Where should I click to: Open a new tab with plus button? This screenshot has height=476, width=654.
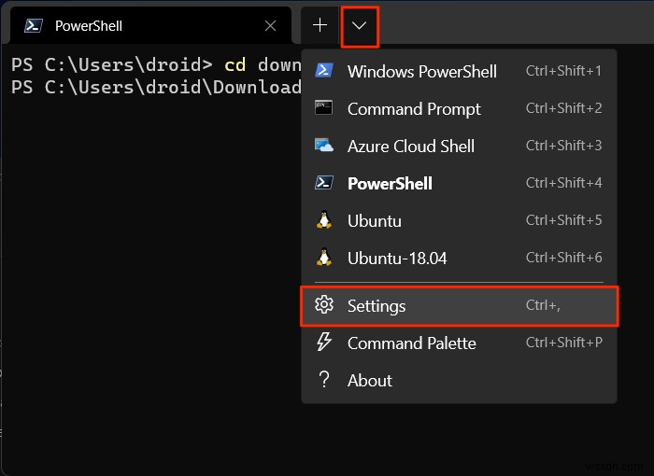coord(320,26)
